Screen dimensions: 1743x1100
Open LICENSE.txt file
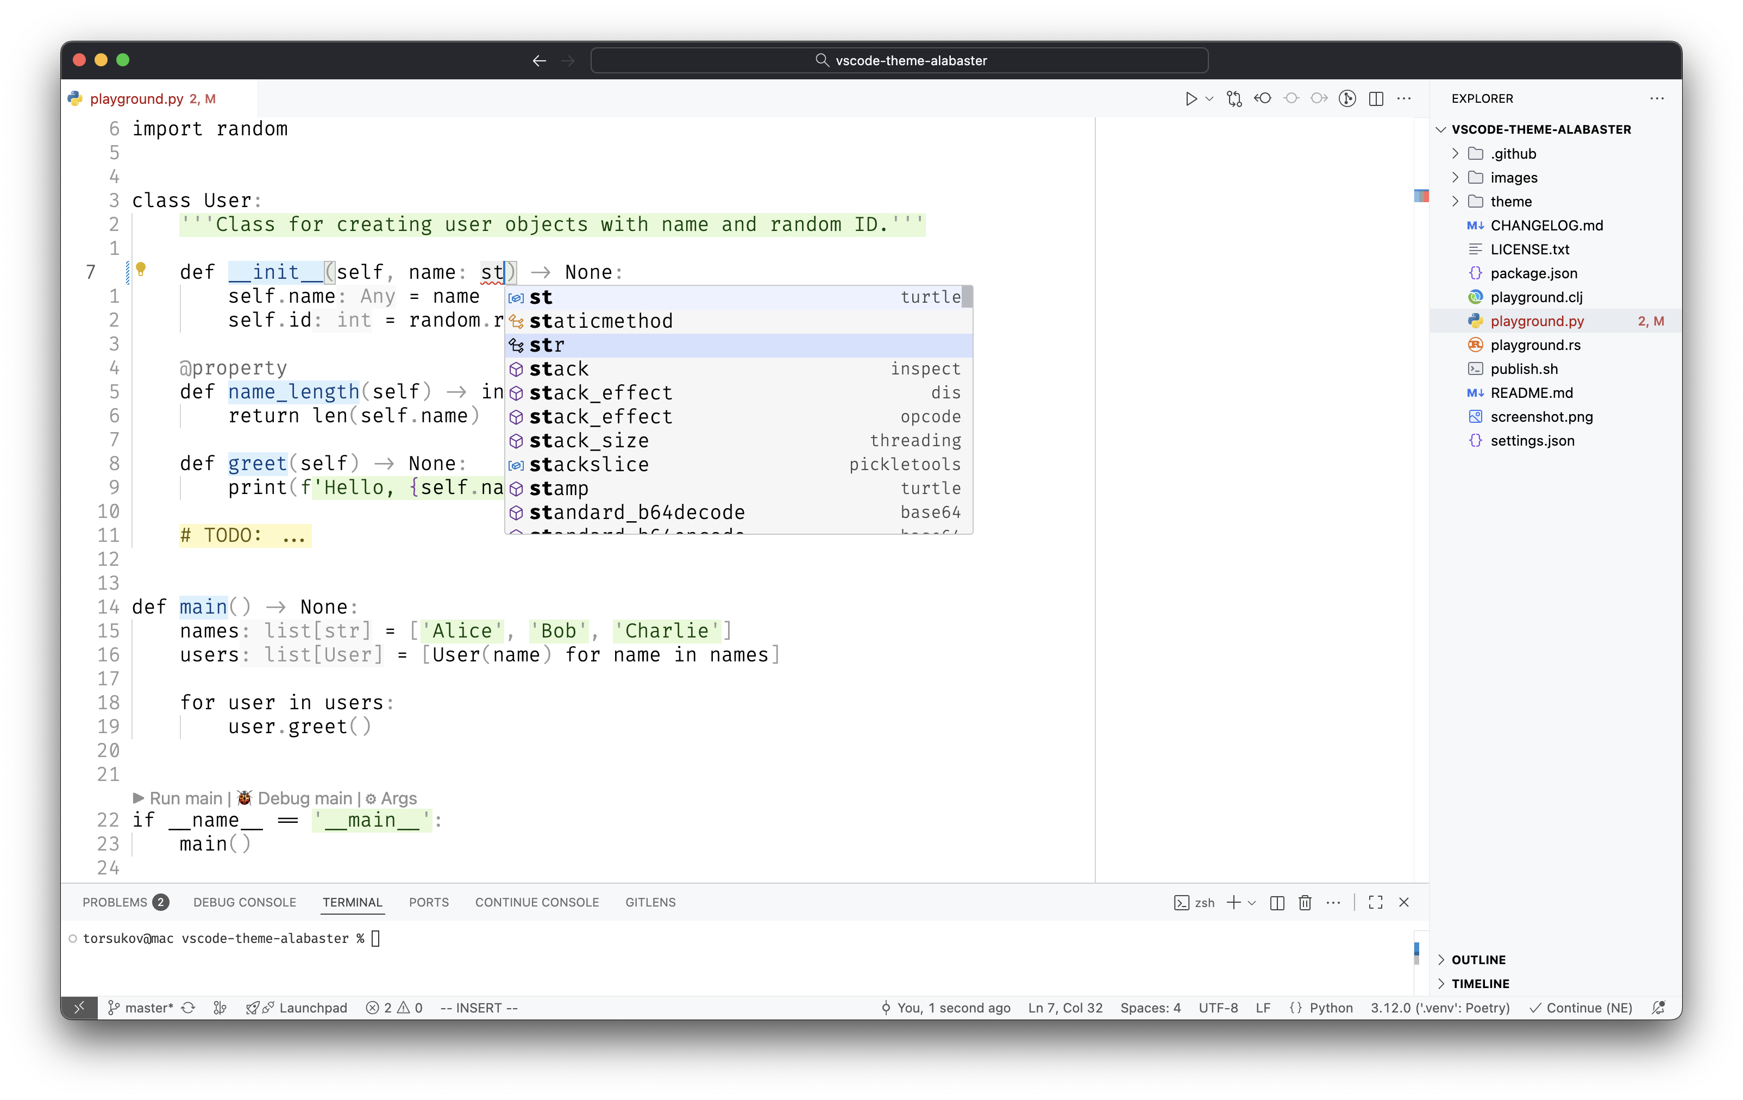coord(1529,249)
